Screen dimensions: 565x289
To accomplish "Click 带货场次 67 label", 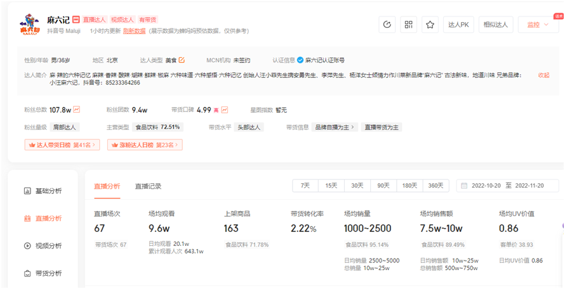I will pyautogui.click(x=111, y=245).
